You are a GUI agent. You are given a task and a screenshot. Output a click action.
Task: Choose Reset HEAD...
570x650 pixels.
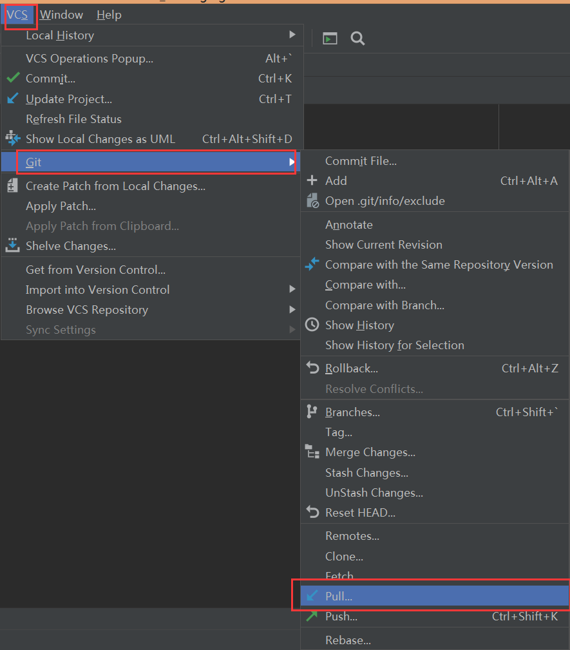pos(435,512)
